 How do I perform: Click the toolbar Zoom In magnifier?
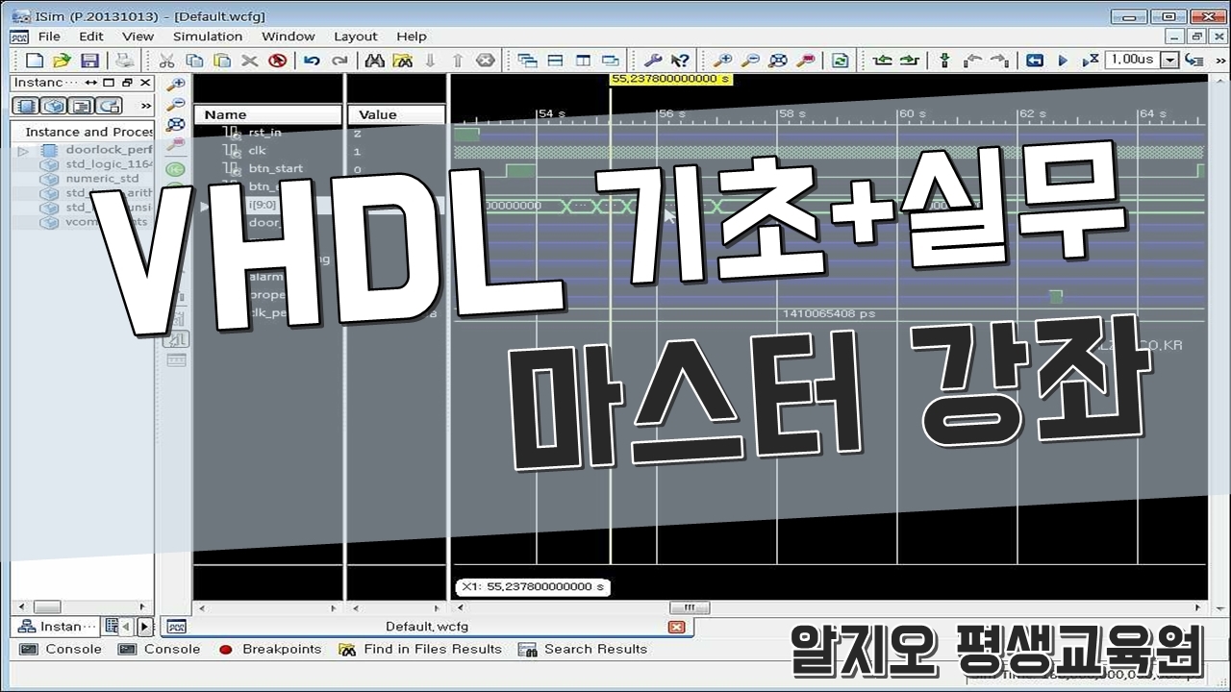pos(723,60)
